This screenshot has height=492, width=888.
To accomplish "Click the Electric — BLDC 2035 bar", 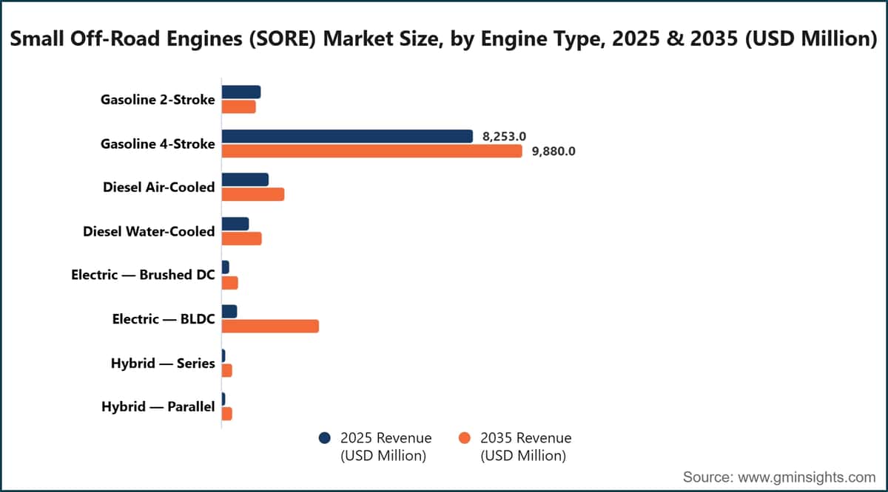I will click(x=270, y=326).
